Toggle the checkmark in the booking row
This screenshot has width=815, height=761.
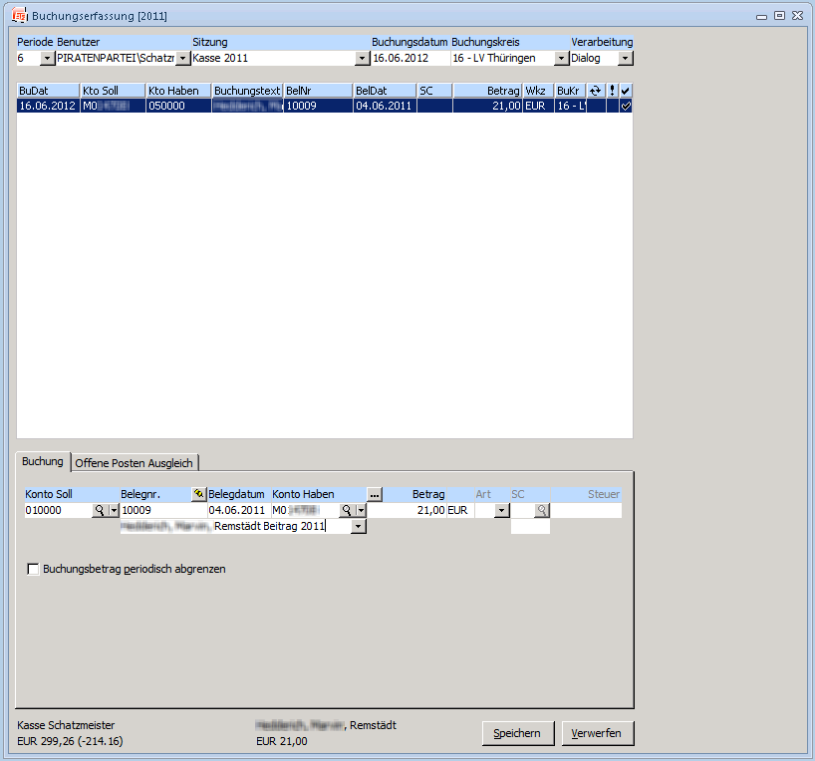coord(625,106)
